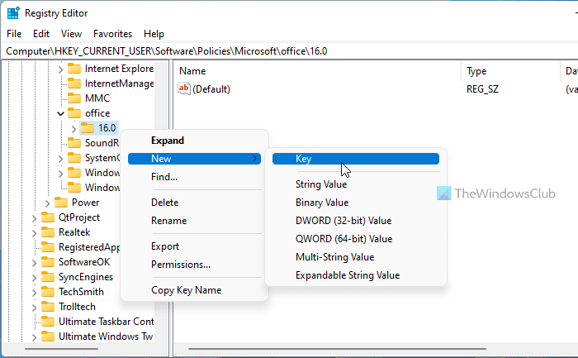Select the TechSmith key label
578x358 pixels.
pos(81,292)
